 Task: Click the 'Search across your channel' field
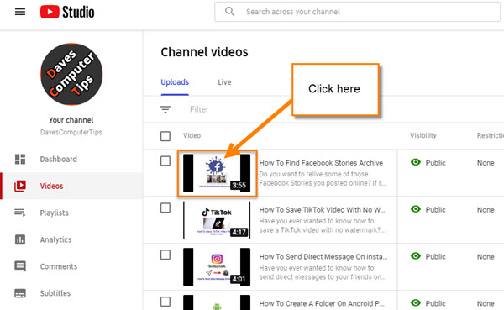[x=358, y=12]
